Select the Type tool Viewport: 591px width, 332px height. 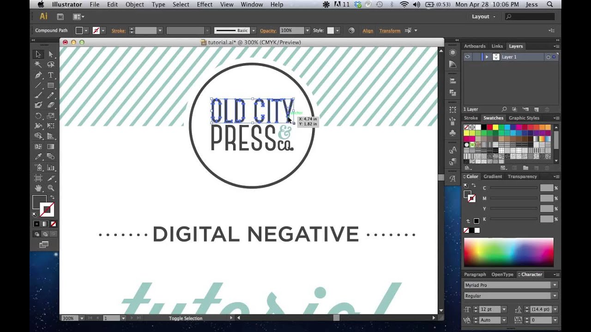coord(51,75)
